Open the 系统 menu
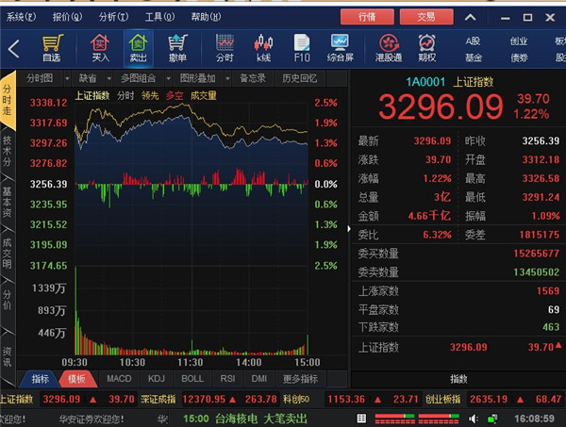The width and height of the screenshot is (566, 427). (x=23, y=16)
